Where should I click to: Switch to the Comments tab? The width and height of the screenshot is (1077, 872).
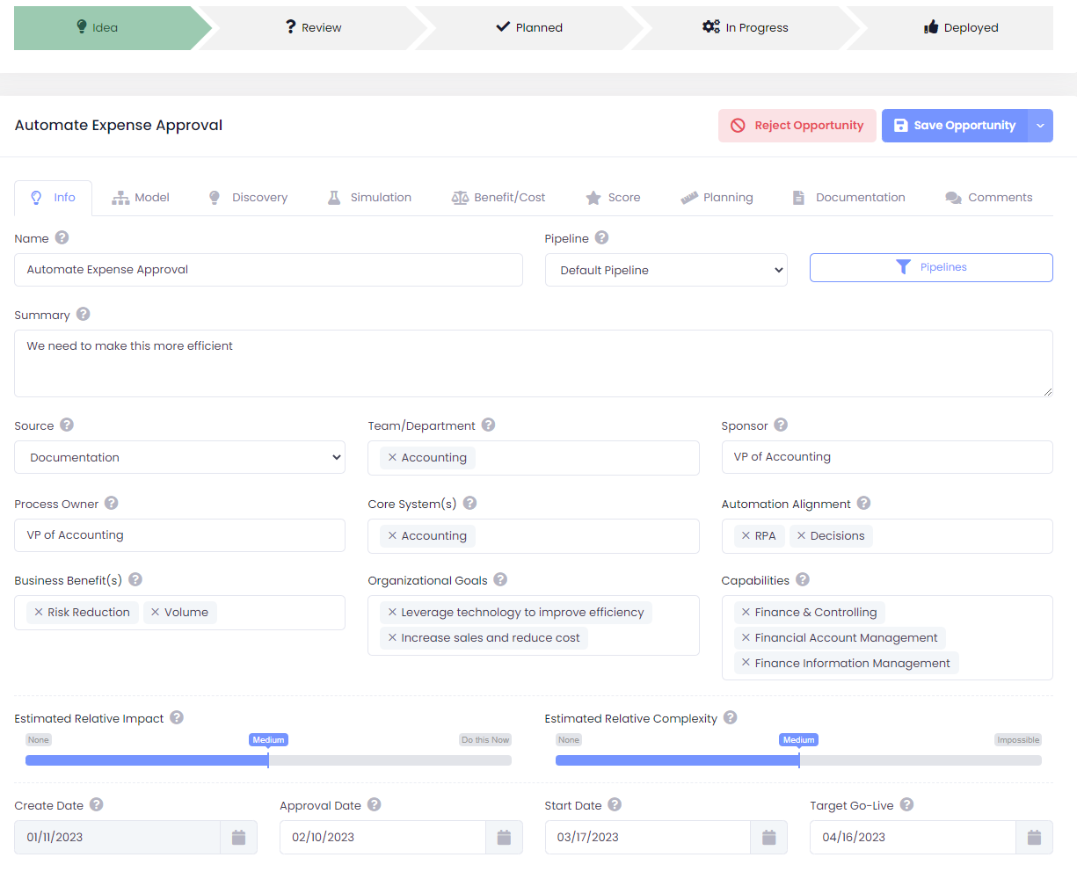pyautogui.click(x=988, y=197)
